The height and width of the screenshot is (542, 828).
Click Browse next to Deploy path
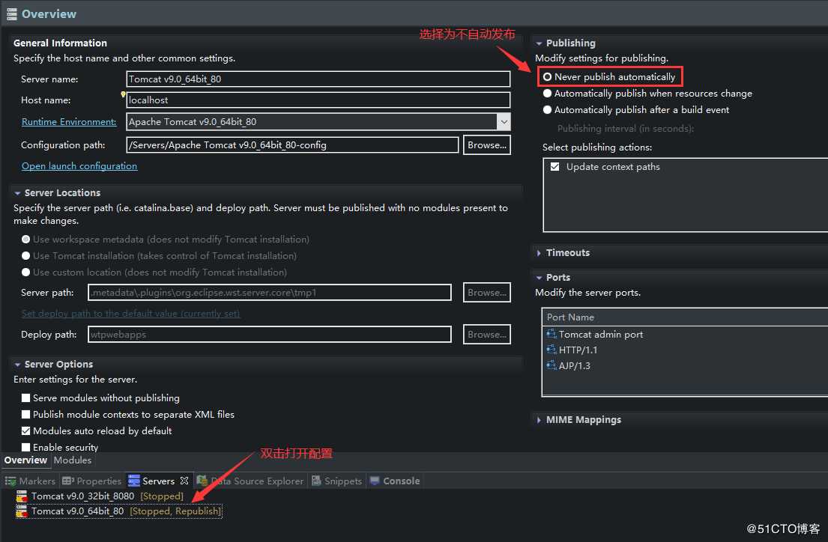(x=487, y=335)
